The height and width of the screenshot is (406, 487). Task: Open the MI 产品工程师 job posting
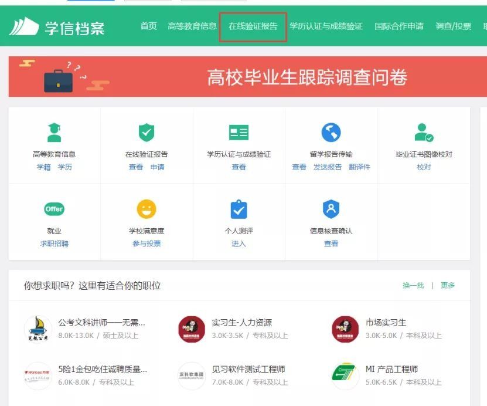[x=391, y=369]
